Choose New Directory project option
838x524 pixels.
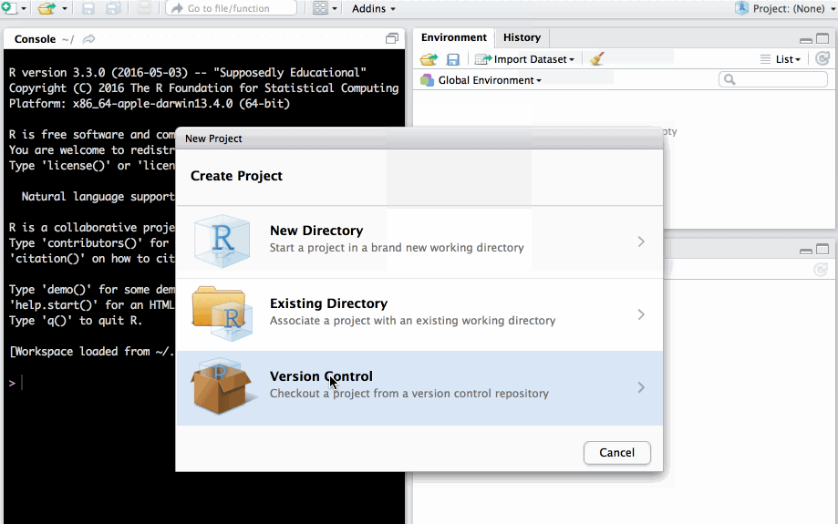(x=419, y=242)
